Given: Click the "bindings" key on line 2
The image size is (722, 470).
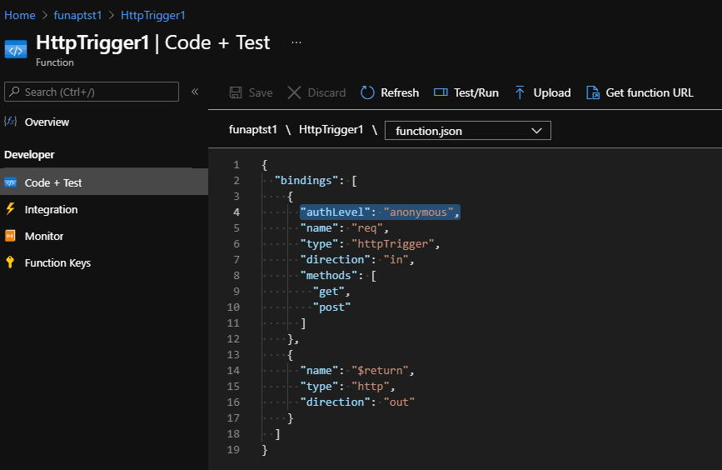Looking at the screenshot, I should point(306,180).
